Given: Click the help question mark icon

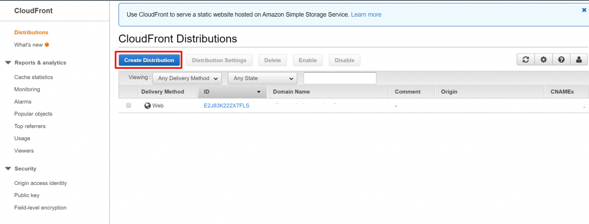Looking at the screenshot, I should [x=561, y=60].
